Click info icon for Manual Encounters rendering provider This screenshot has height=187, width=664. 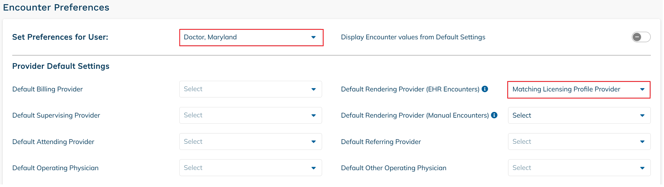pos(494,115)
